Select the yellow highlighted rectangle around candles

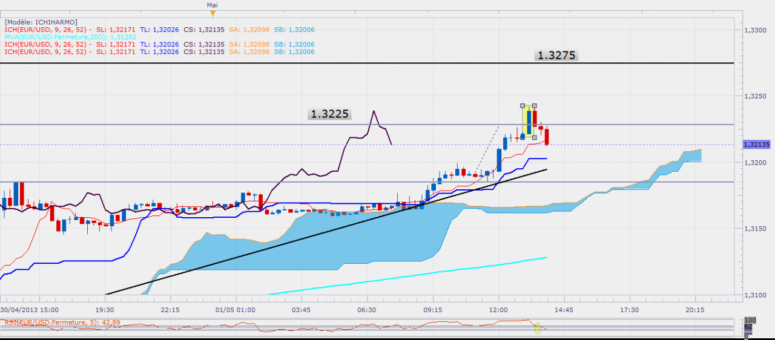pos(529,122)
